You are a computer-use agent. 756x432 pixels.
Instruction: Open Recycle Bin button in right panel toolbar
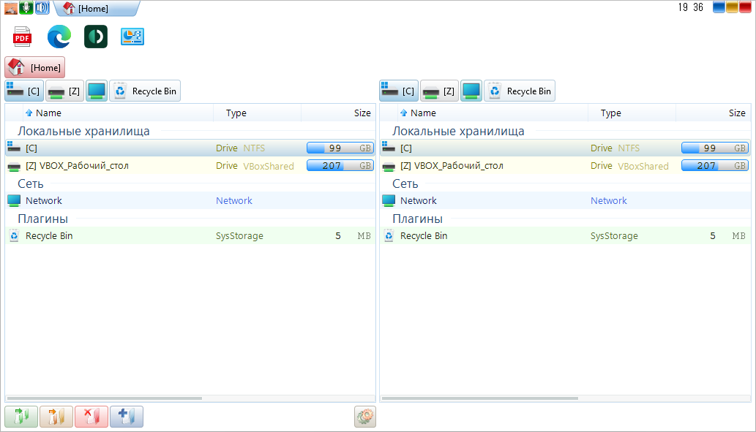click(520, 91)
